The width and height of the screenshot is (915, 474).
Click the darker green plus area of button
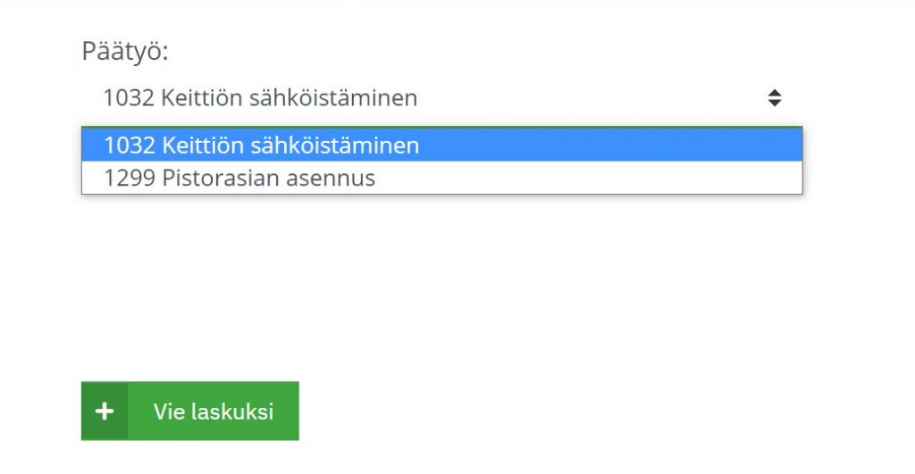point(105,411)
